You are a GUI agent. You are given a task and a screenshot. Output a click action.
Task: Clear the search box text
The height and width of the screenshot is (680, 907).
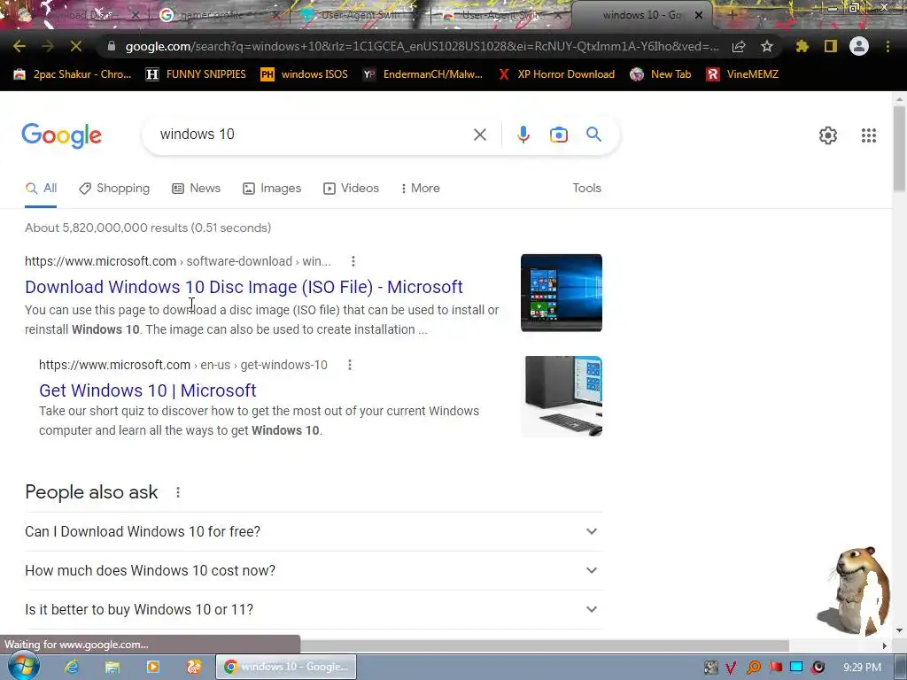[x=479, y=135]
